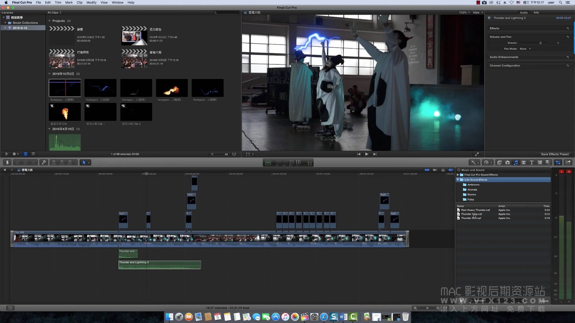The image size is (575, 323).
Task: Open the browser action gear menu
Action: click(x=15, y=154)
